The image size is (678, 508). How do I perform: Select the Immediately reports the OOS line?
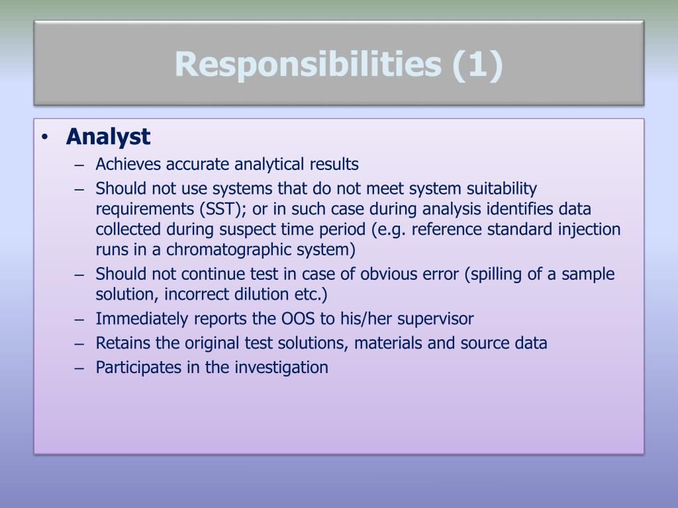point(285,319)
